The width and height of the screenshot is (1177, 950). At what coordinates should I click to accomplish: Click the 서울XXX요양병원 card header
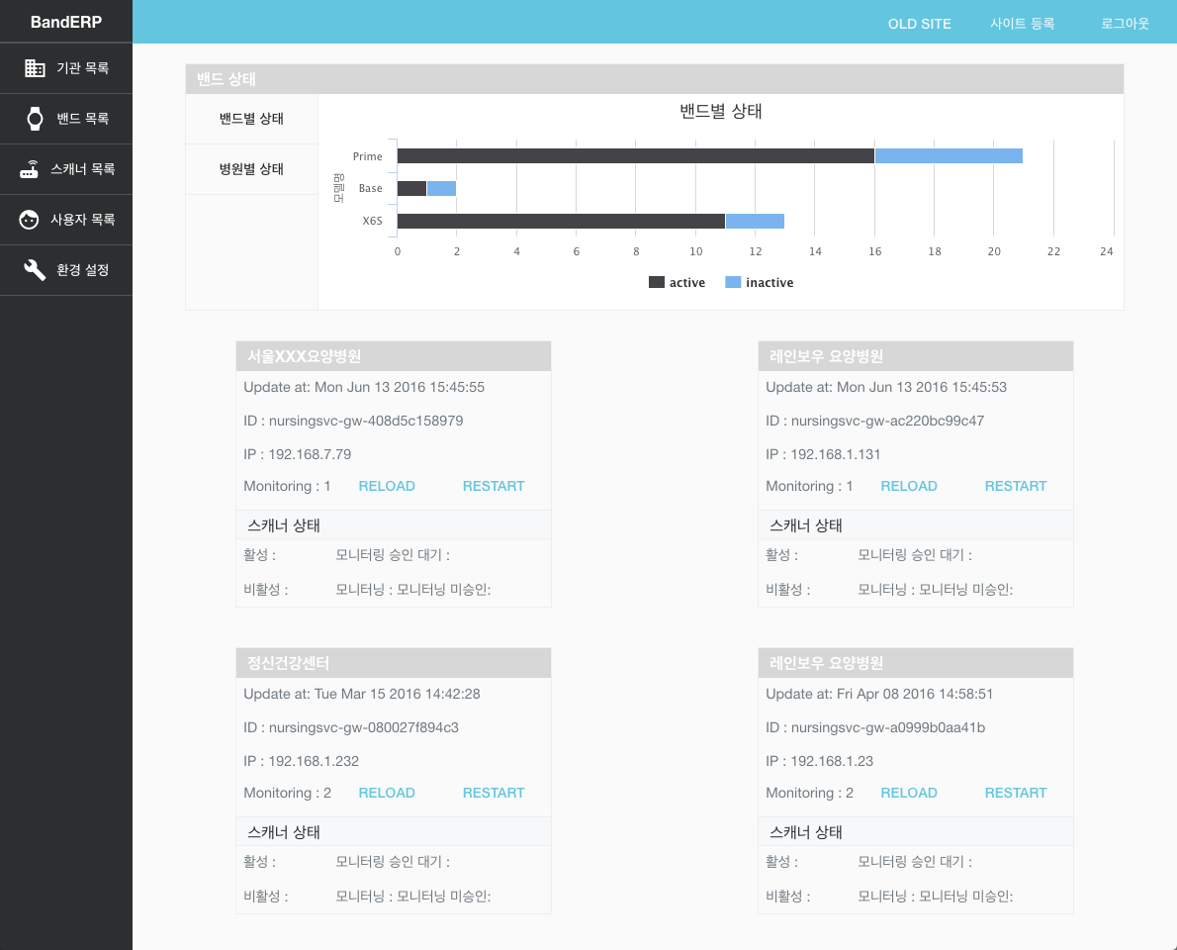[x=394, y=356]
